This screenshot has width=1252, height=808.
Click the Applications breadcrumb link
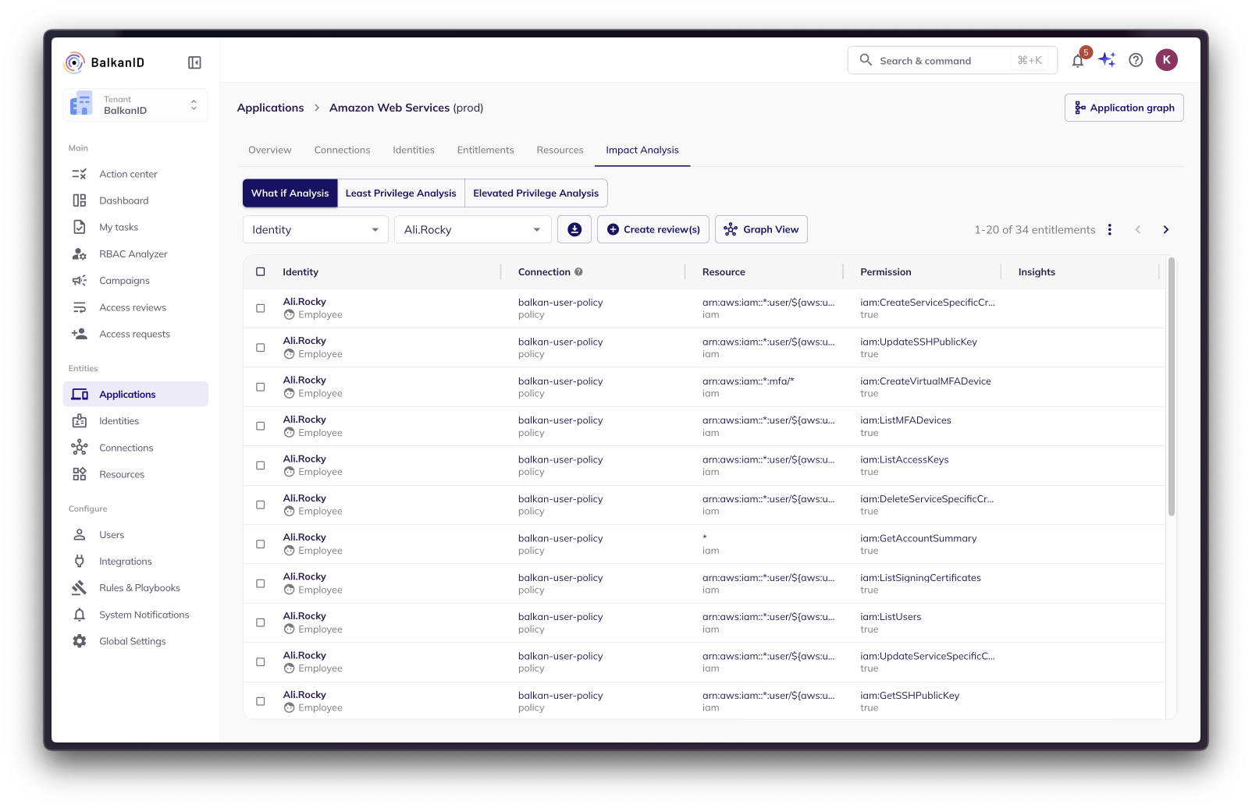pyautogui.click(x=270, y=108)
